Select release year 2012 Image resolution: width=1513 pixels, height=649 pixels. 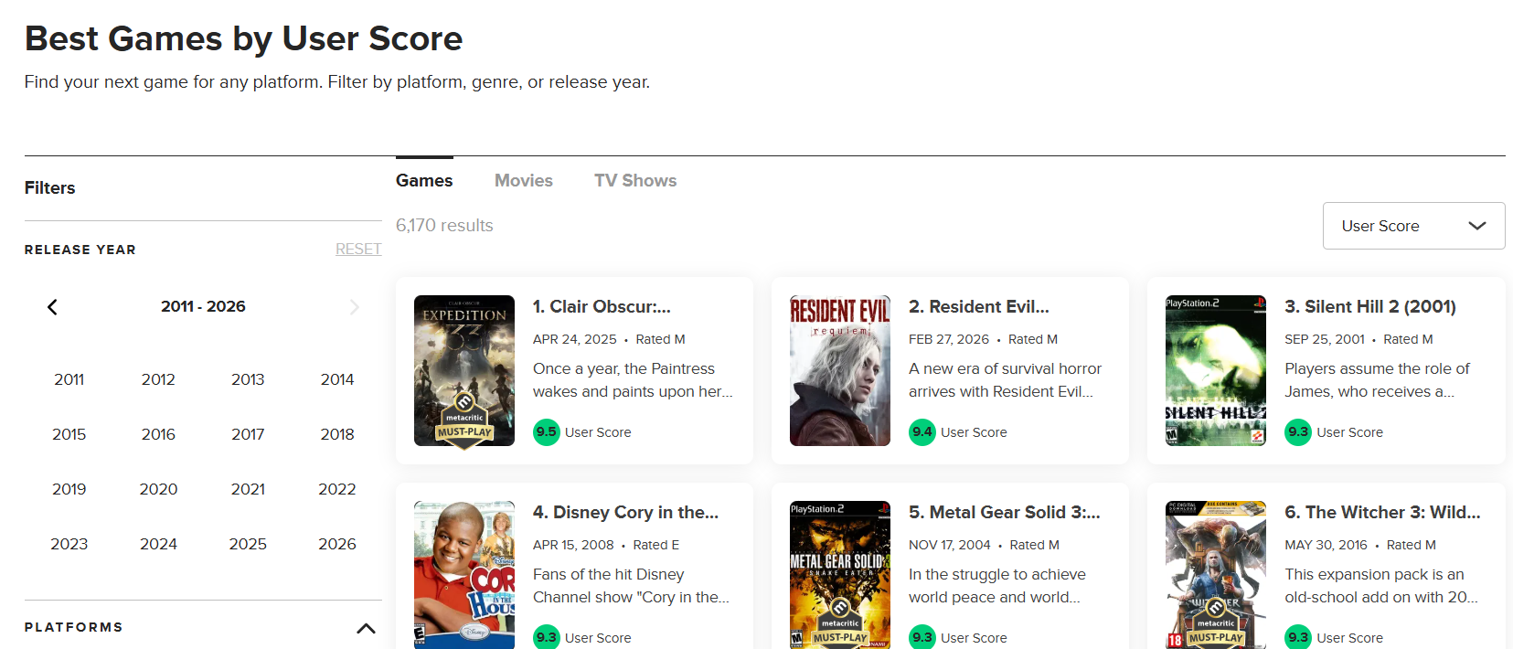tap(158, 379)
